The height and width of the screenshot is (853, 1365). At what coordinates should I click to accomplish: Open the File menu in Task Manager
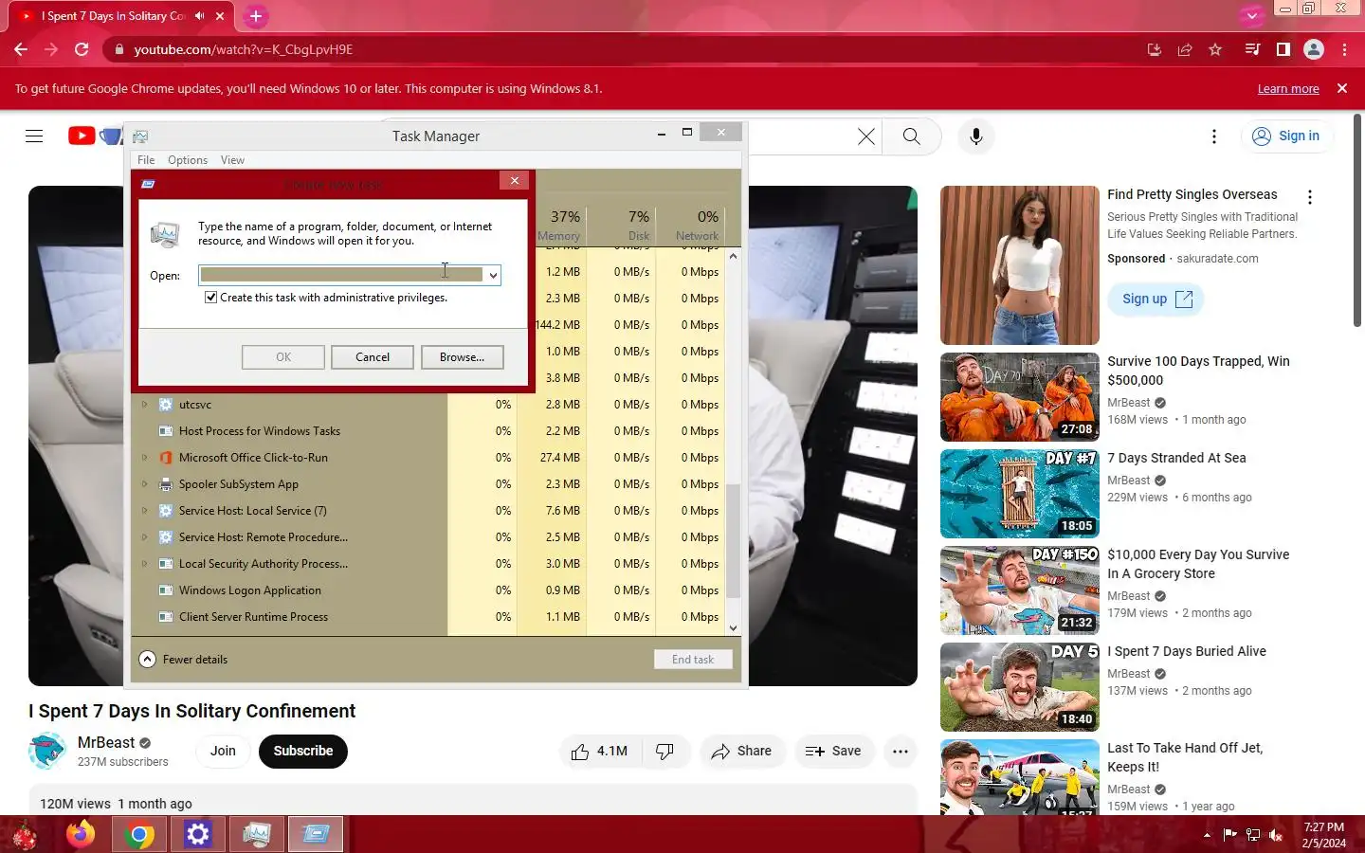[x=146, y=160]
